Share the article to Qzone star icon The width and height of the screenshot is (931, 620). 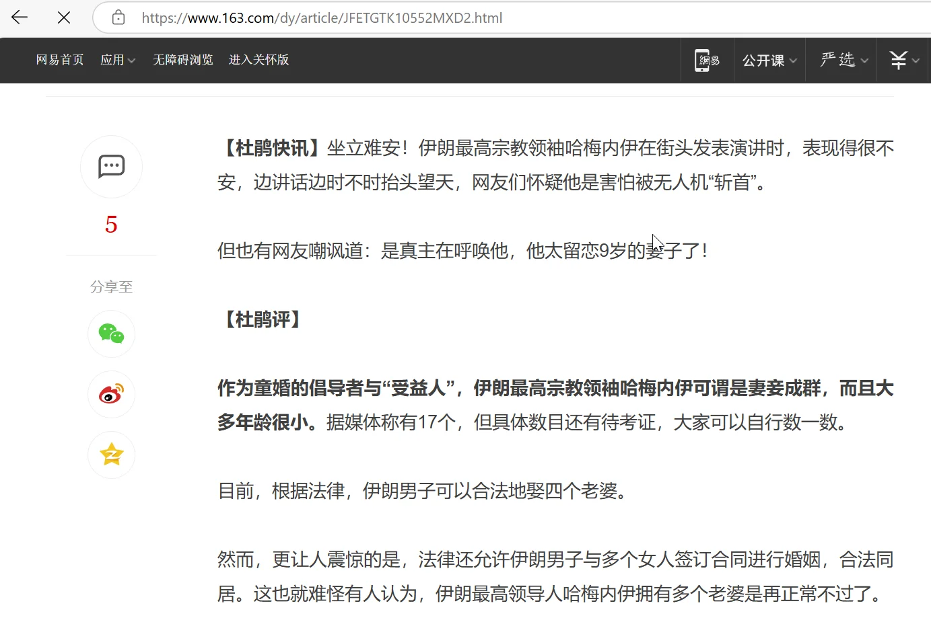111,455
